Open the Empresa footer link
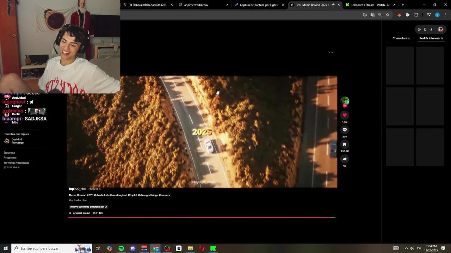Screen dimensions: 451x253 click(x=9, y=153)
